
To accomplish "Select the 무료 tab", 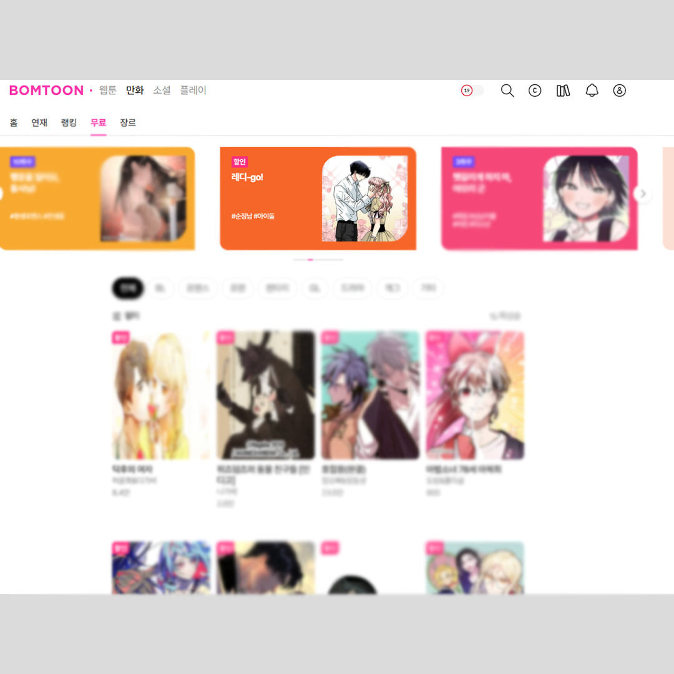I will pos(99,122).
